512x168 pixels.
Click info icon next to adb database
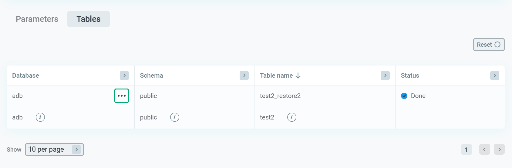(40, 117)
